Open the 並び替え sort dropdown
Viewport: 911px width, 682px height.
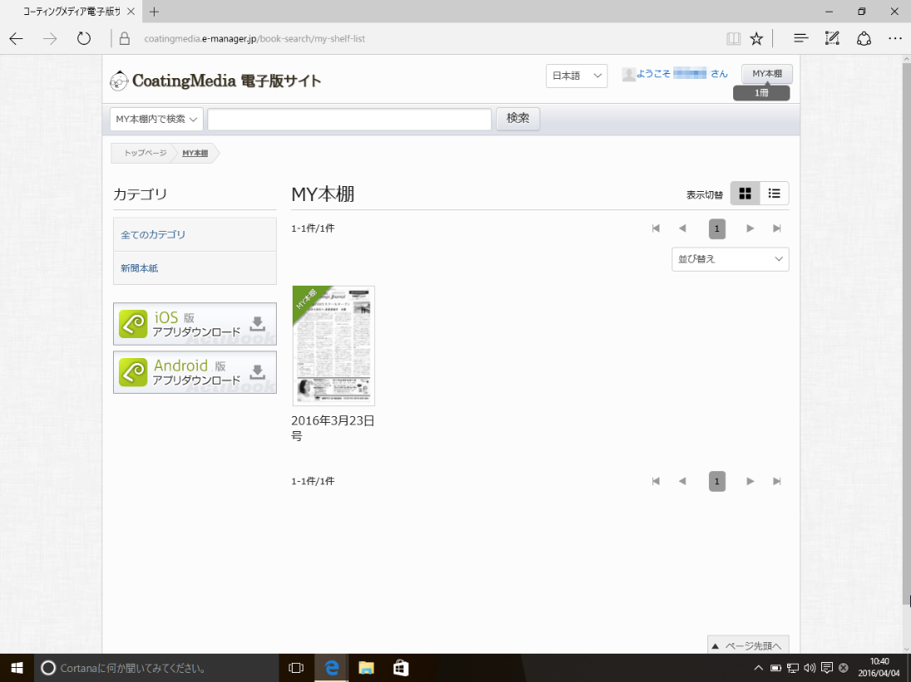730,259
